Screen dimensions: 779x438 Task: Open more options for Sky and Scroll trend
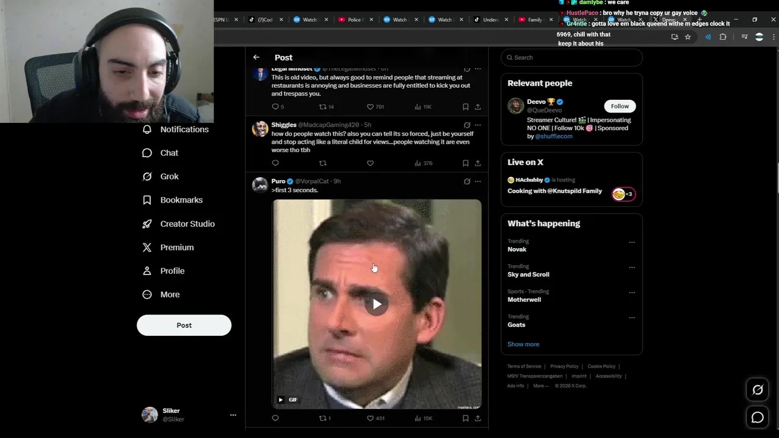point(632,267)
